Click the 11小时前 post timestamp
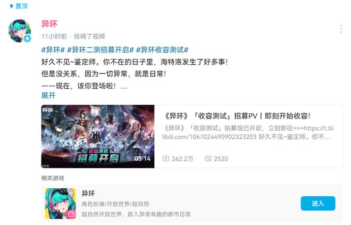This screenshot has height=225, width=351. click(x=54, y=36)
